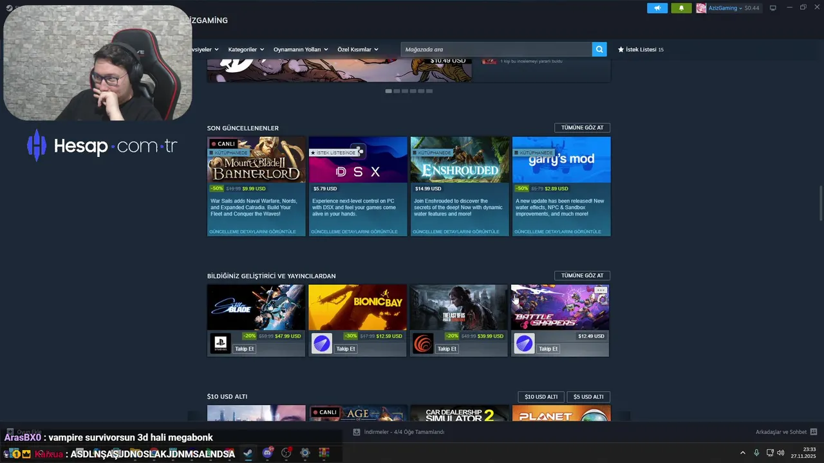Open the PlayStation Studios publisher logo
Image resolution: width=824 pixels, height=463 pixels.
point(221,343)
